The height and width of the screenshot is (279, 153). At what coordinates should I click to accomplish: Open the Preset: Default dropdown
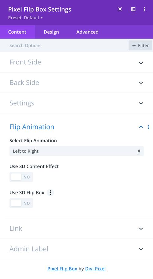[25, 18]
